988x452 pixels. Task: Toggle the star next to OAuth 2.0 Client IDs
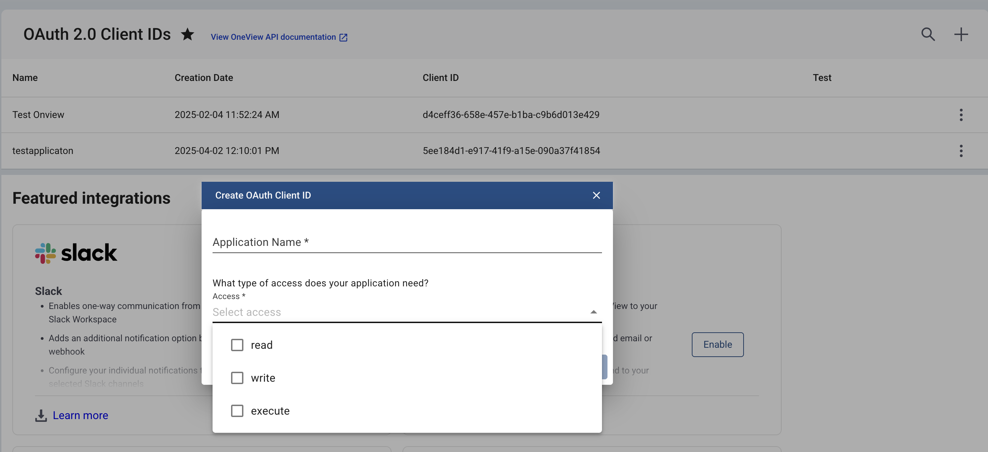(x=188, y=35)
